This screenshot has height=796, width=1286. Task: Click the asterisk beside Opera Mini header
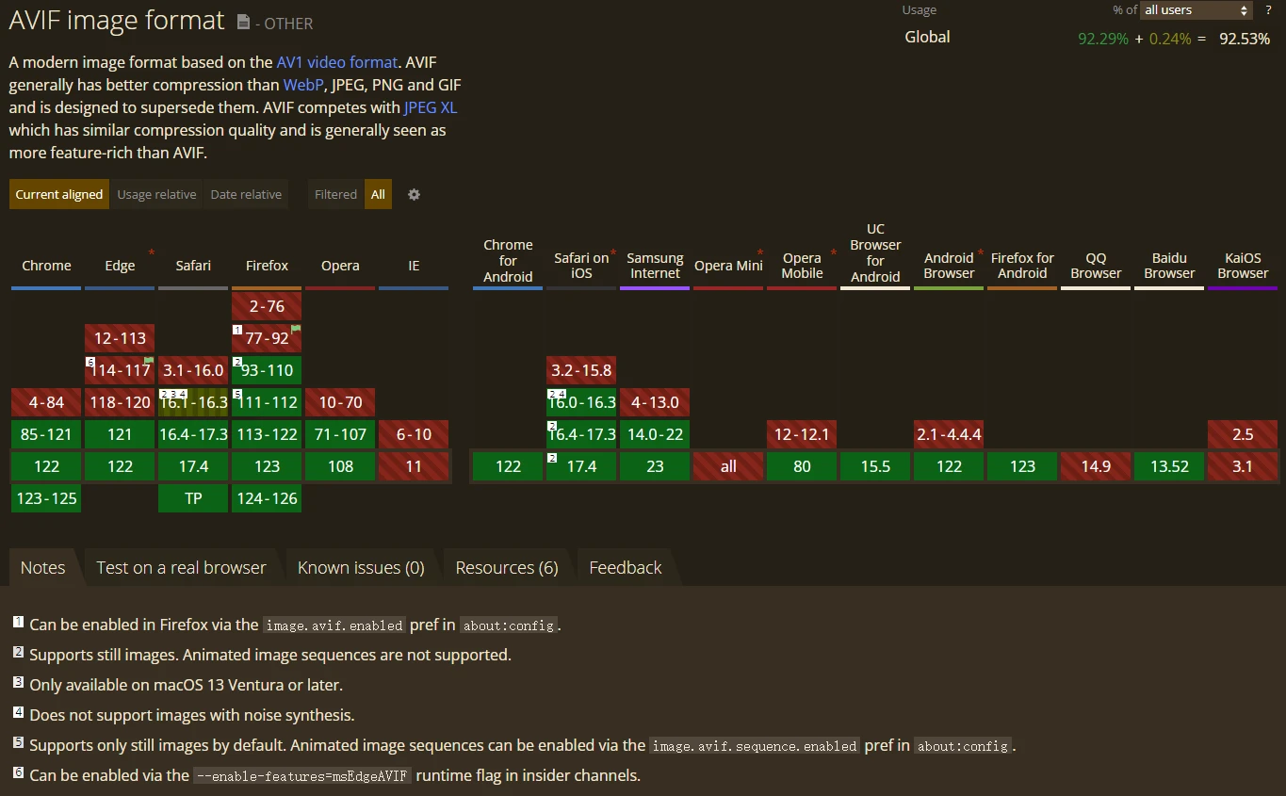759,253
